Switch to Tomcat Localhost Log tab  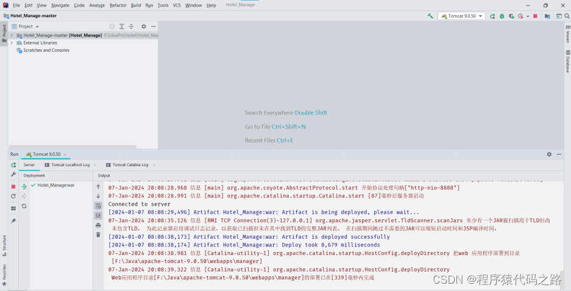click(70, 165)
